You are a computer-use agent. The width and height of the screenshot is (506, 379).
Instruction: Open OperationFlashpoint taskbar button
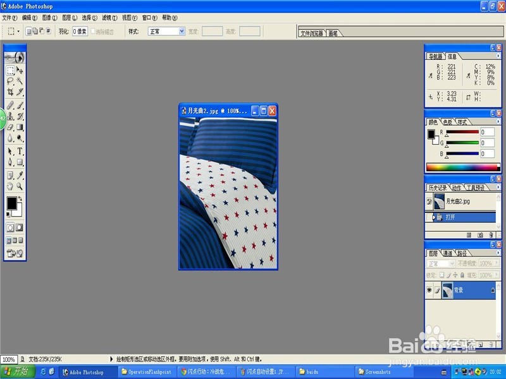[x=147, y=372]
